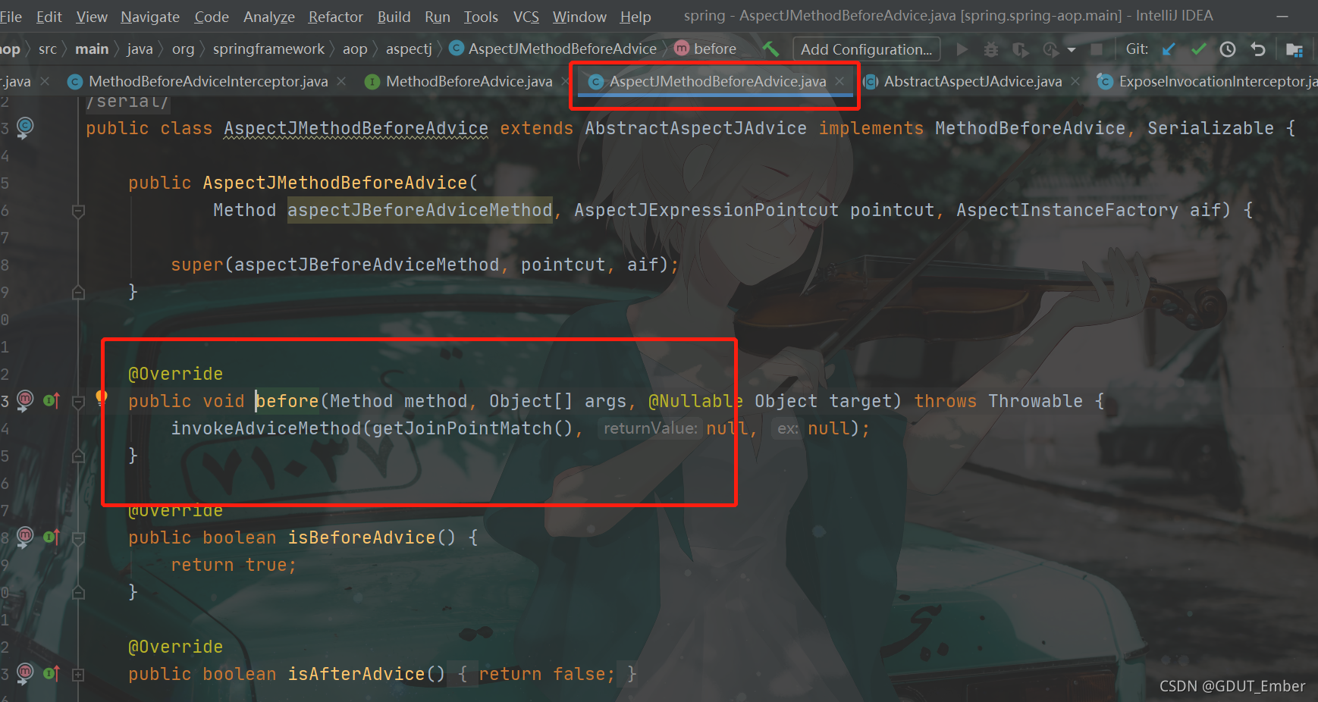Start debugging with the bug icon
The width and height of the screenshot is (1318, 702).
click(x=991, y=49)
